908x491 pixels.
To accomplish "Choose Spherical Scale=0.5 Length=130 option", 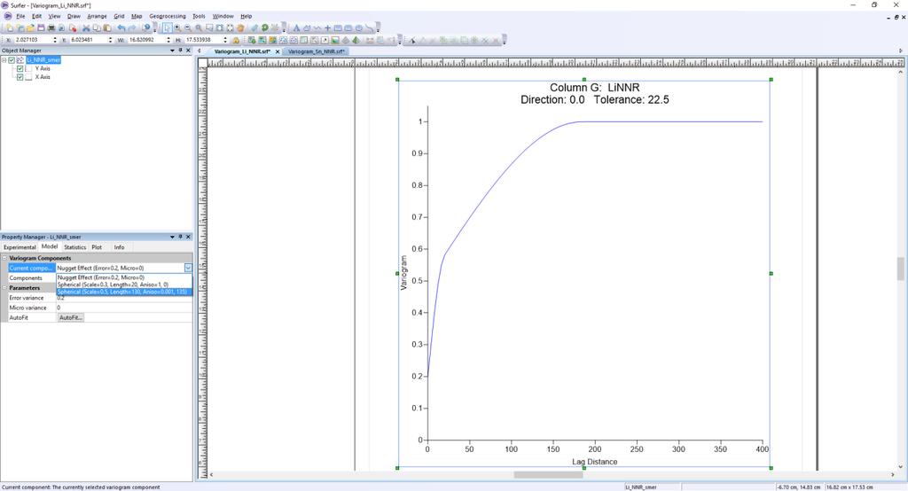I will tap(124, 292).
